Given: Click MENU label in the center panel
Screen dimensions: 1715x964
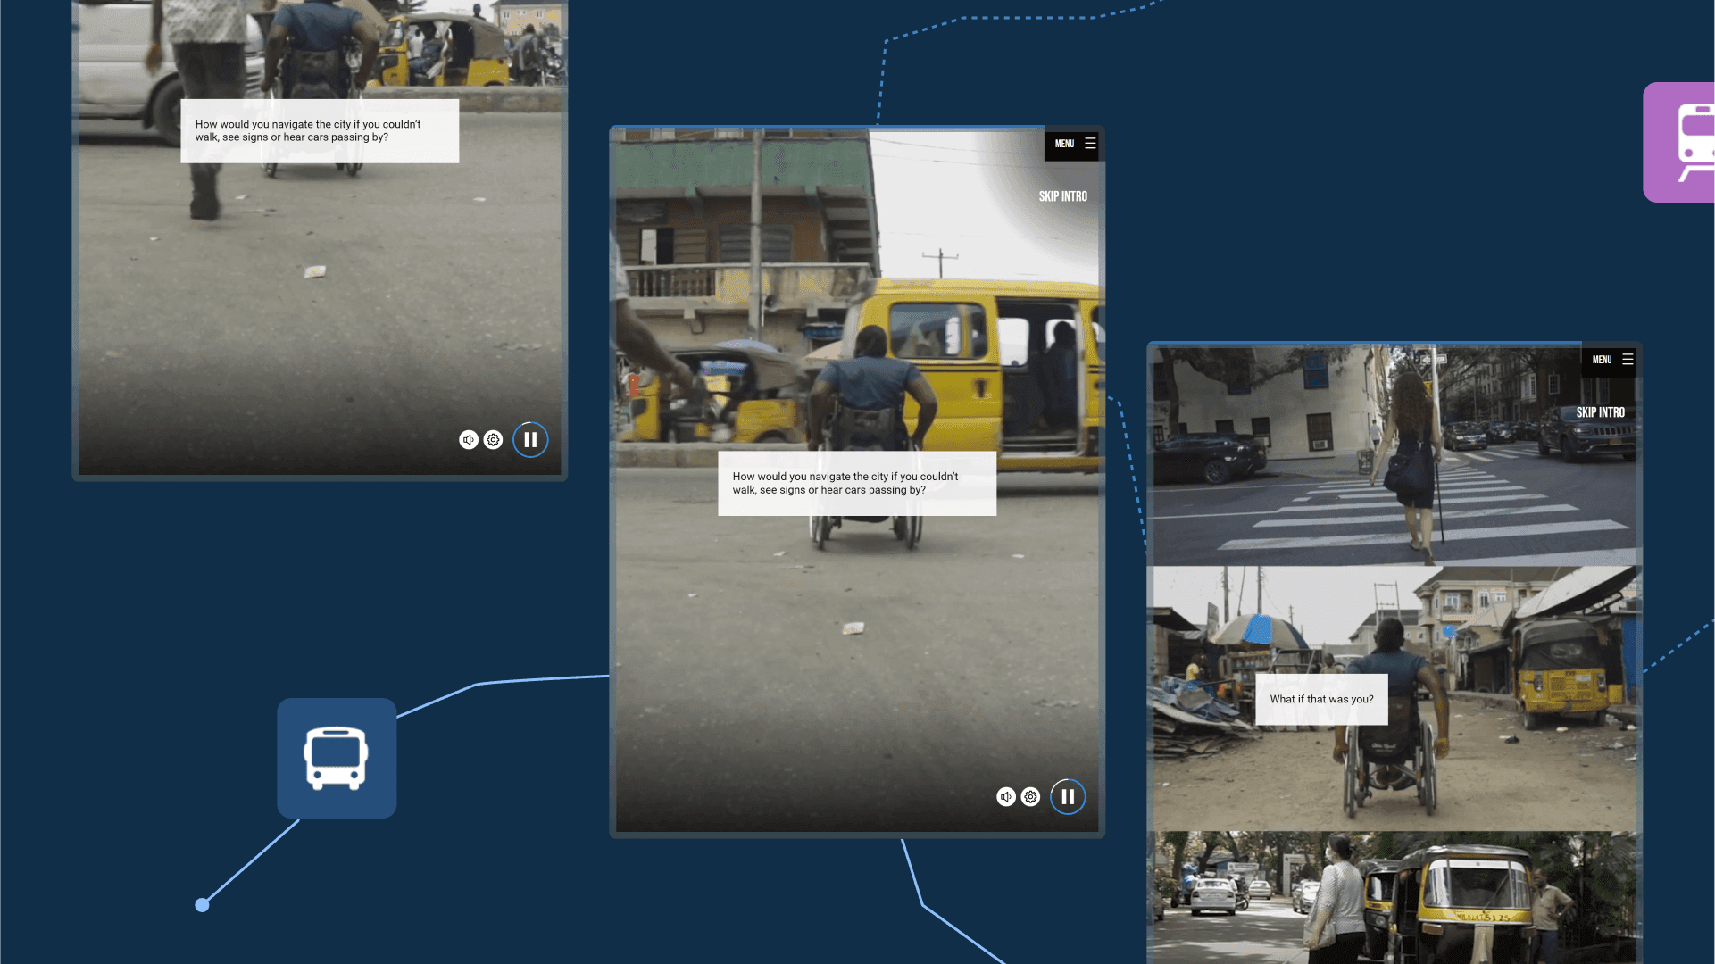Looking at the screenshot, I should coord(1064,144).
